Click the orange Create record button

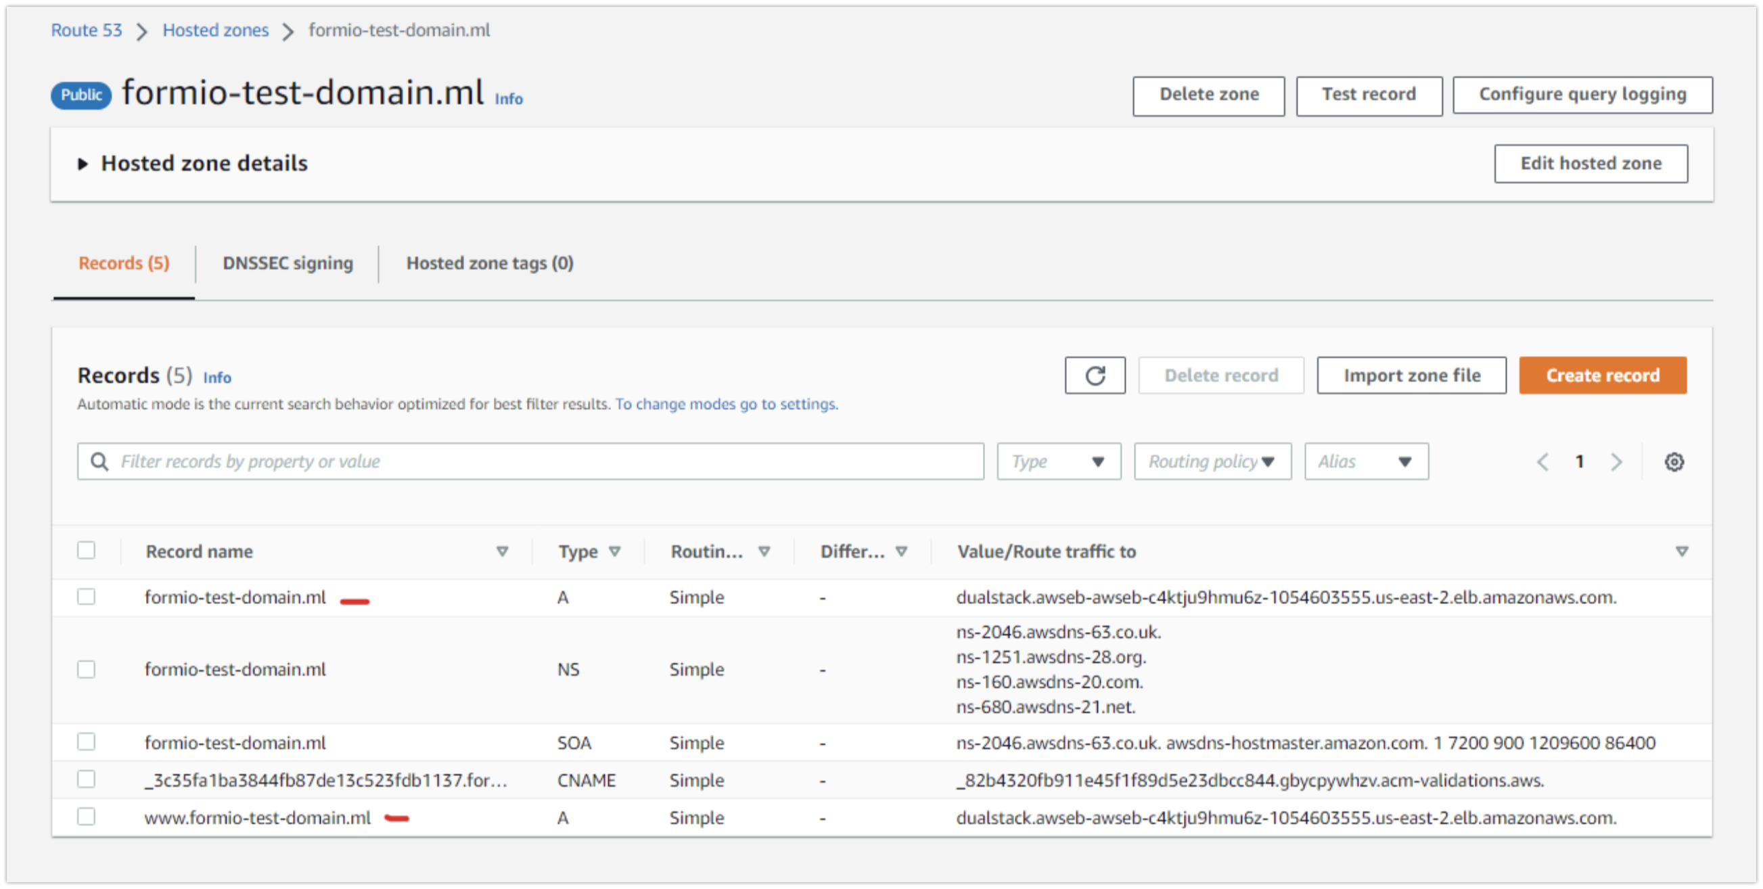[1602, 375]
